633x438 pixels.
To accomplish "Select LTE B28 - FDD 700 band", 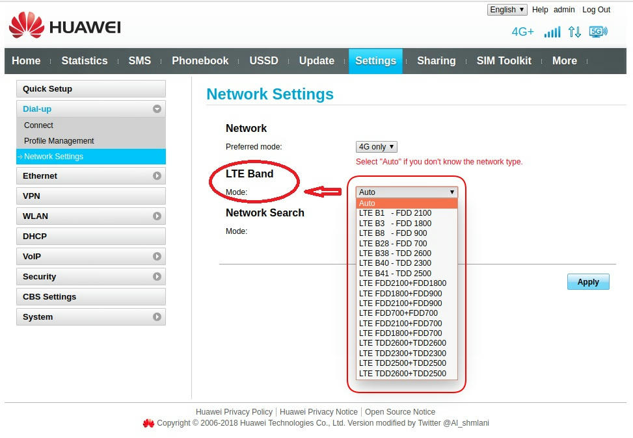I will pos(407,243).
